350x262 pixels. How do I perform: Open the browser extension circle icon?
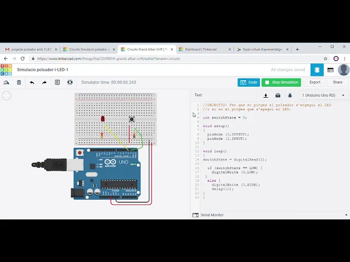pyautogui.click(x=336, y=58)
